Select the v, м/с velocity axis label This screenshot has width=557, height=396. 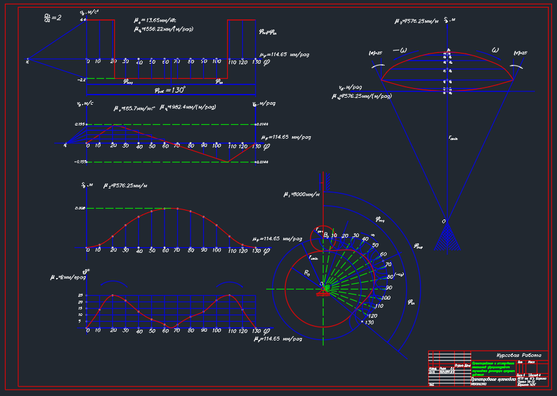(85, 103)
